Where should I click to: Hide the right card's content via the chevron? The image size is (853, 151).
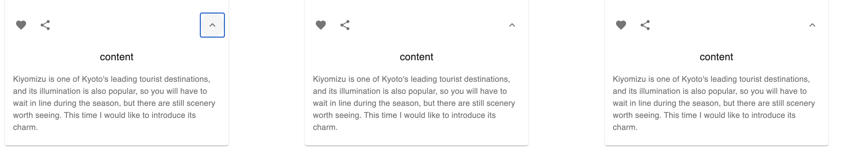coord(812,25)
